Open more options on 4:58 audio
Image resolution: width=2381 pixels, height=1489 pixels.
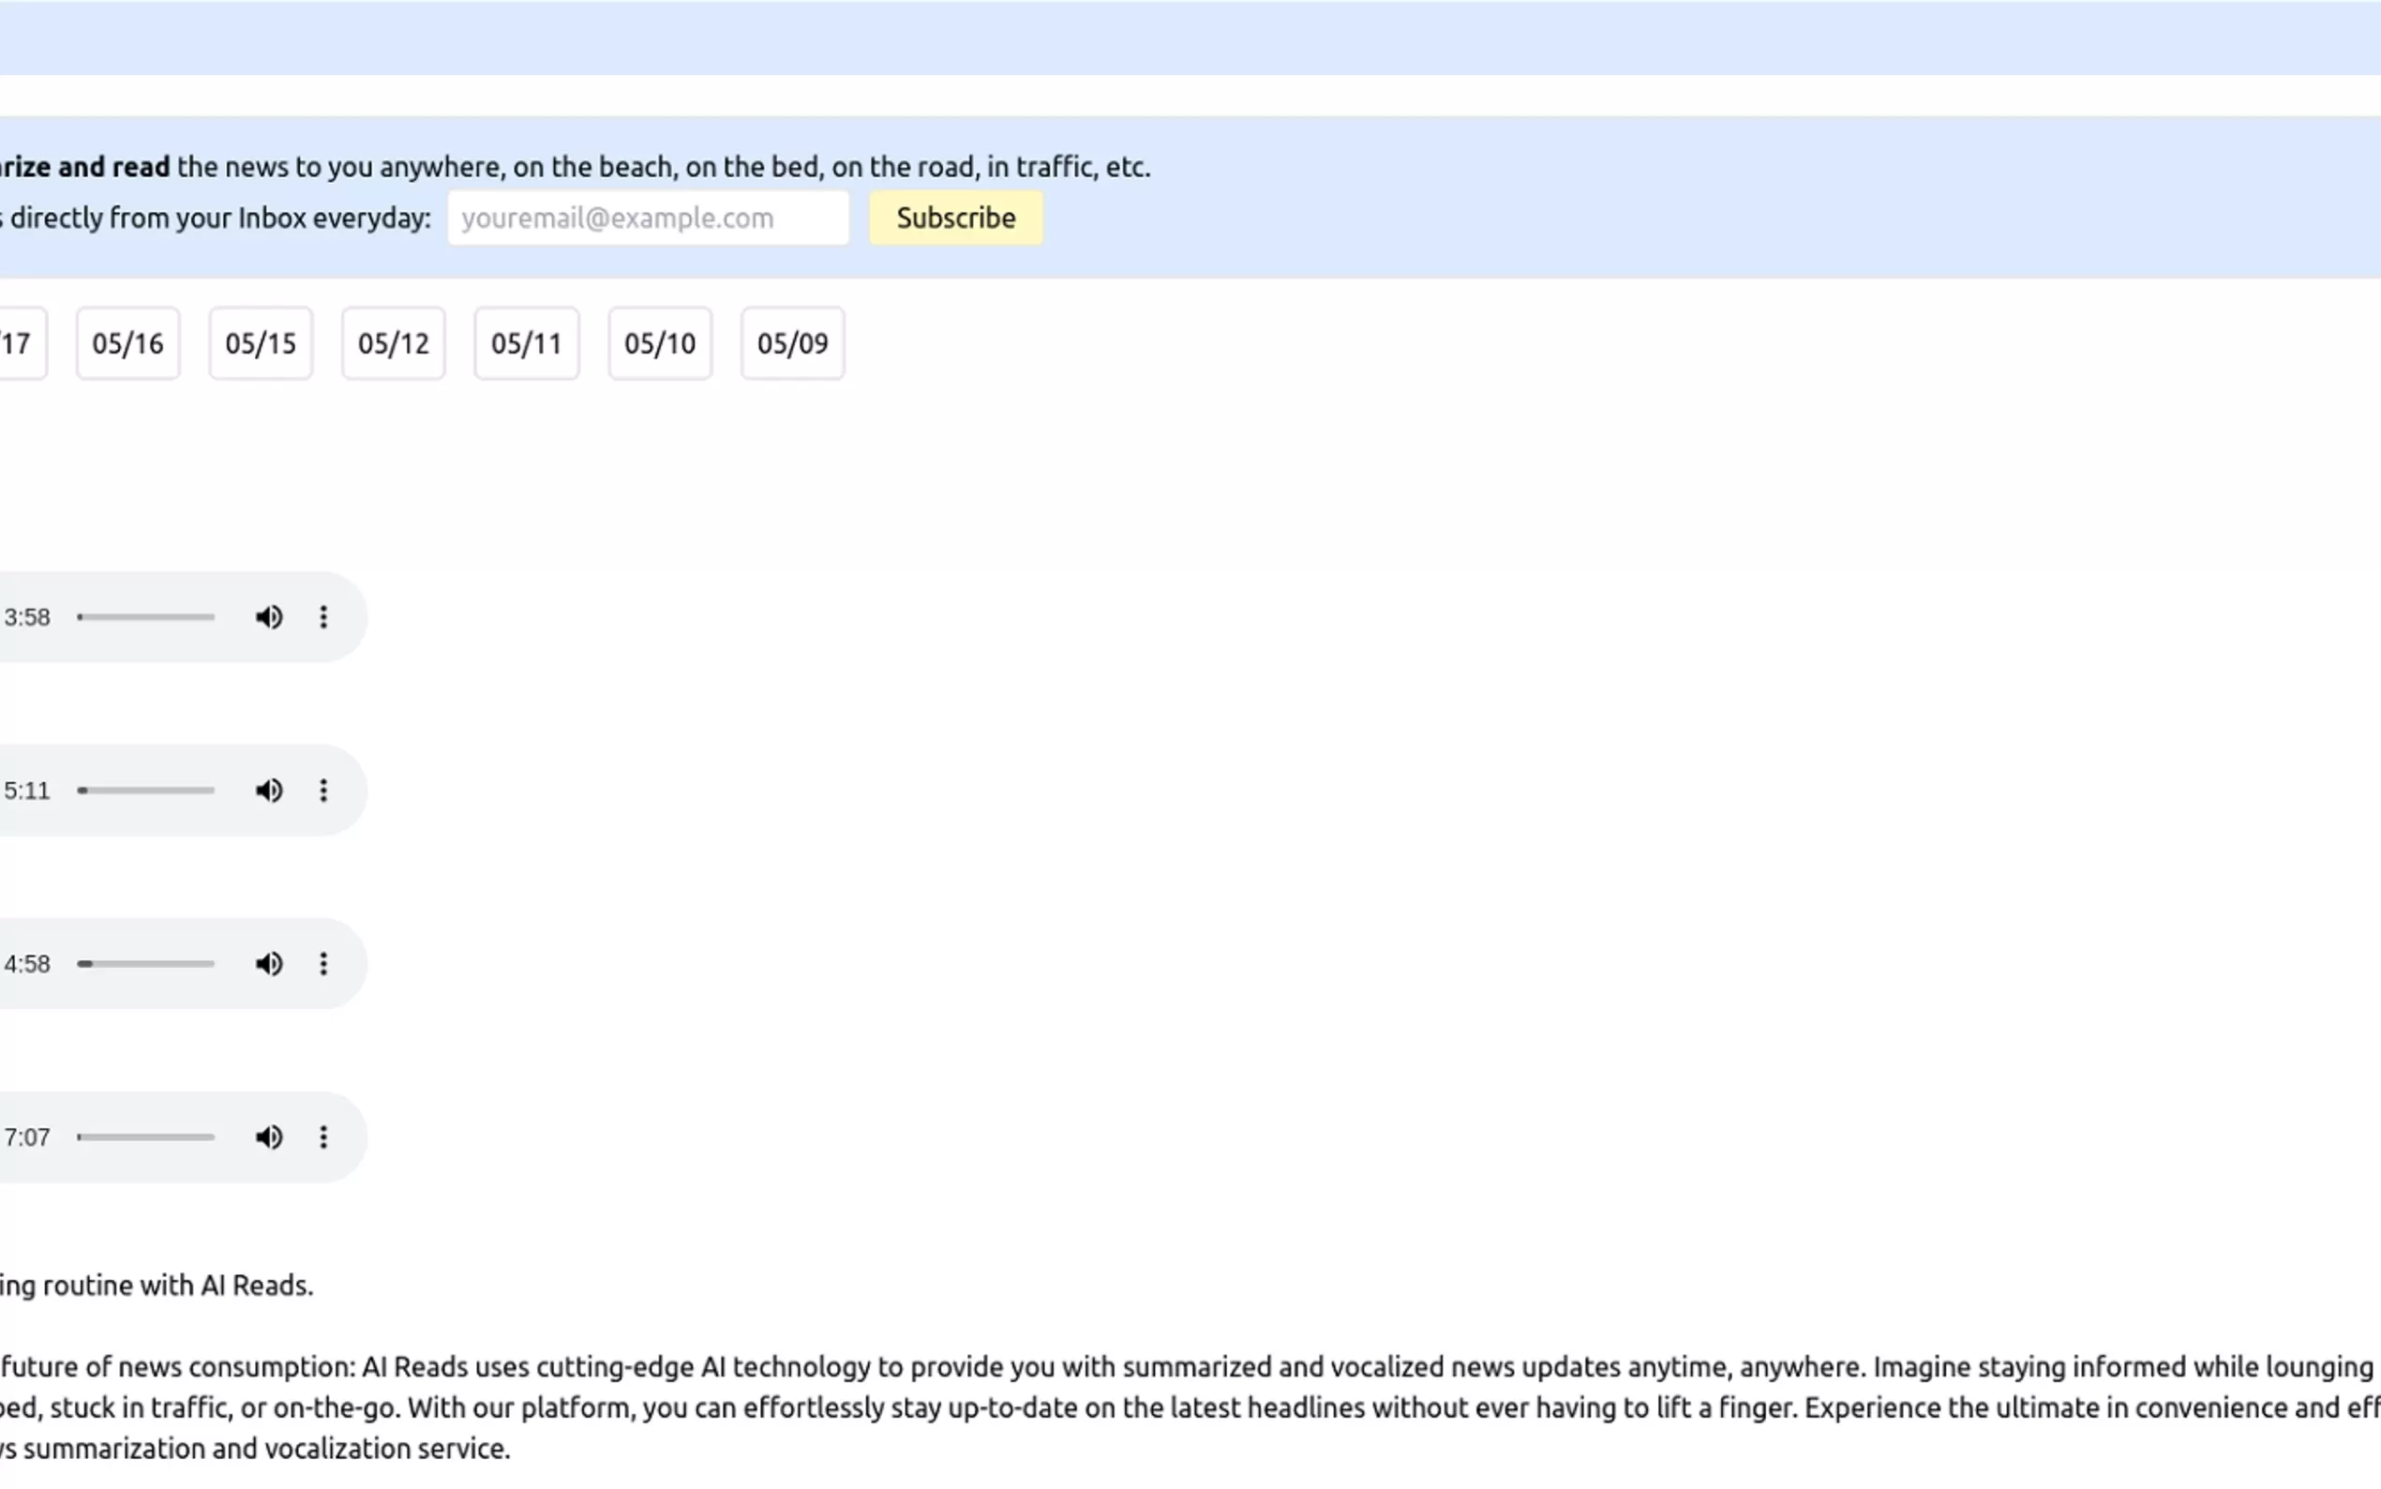click(x=322, y=964)
